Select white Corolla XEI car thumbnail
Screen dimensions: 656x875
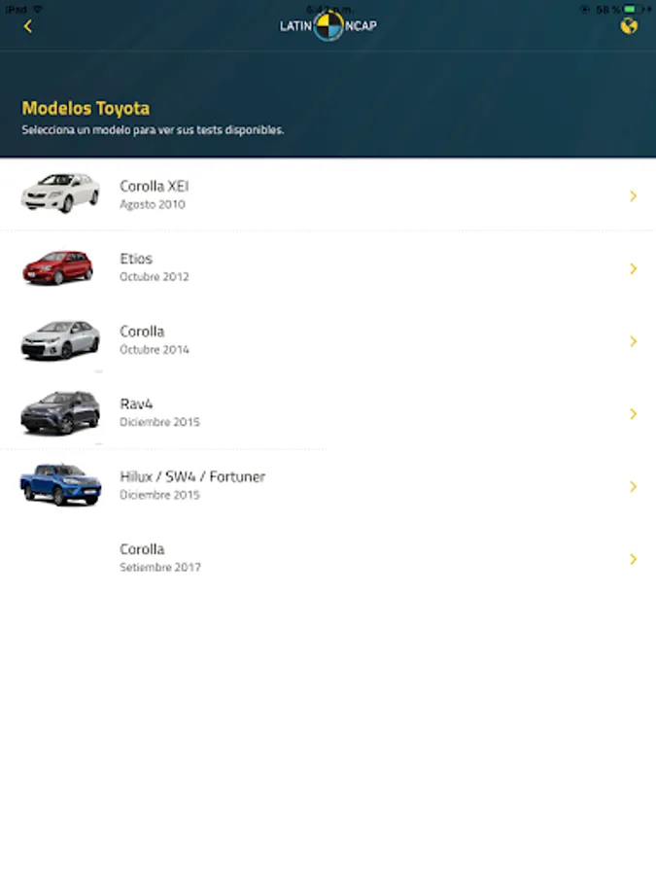coord(60,193)
